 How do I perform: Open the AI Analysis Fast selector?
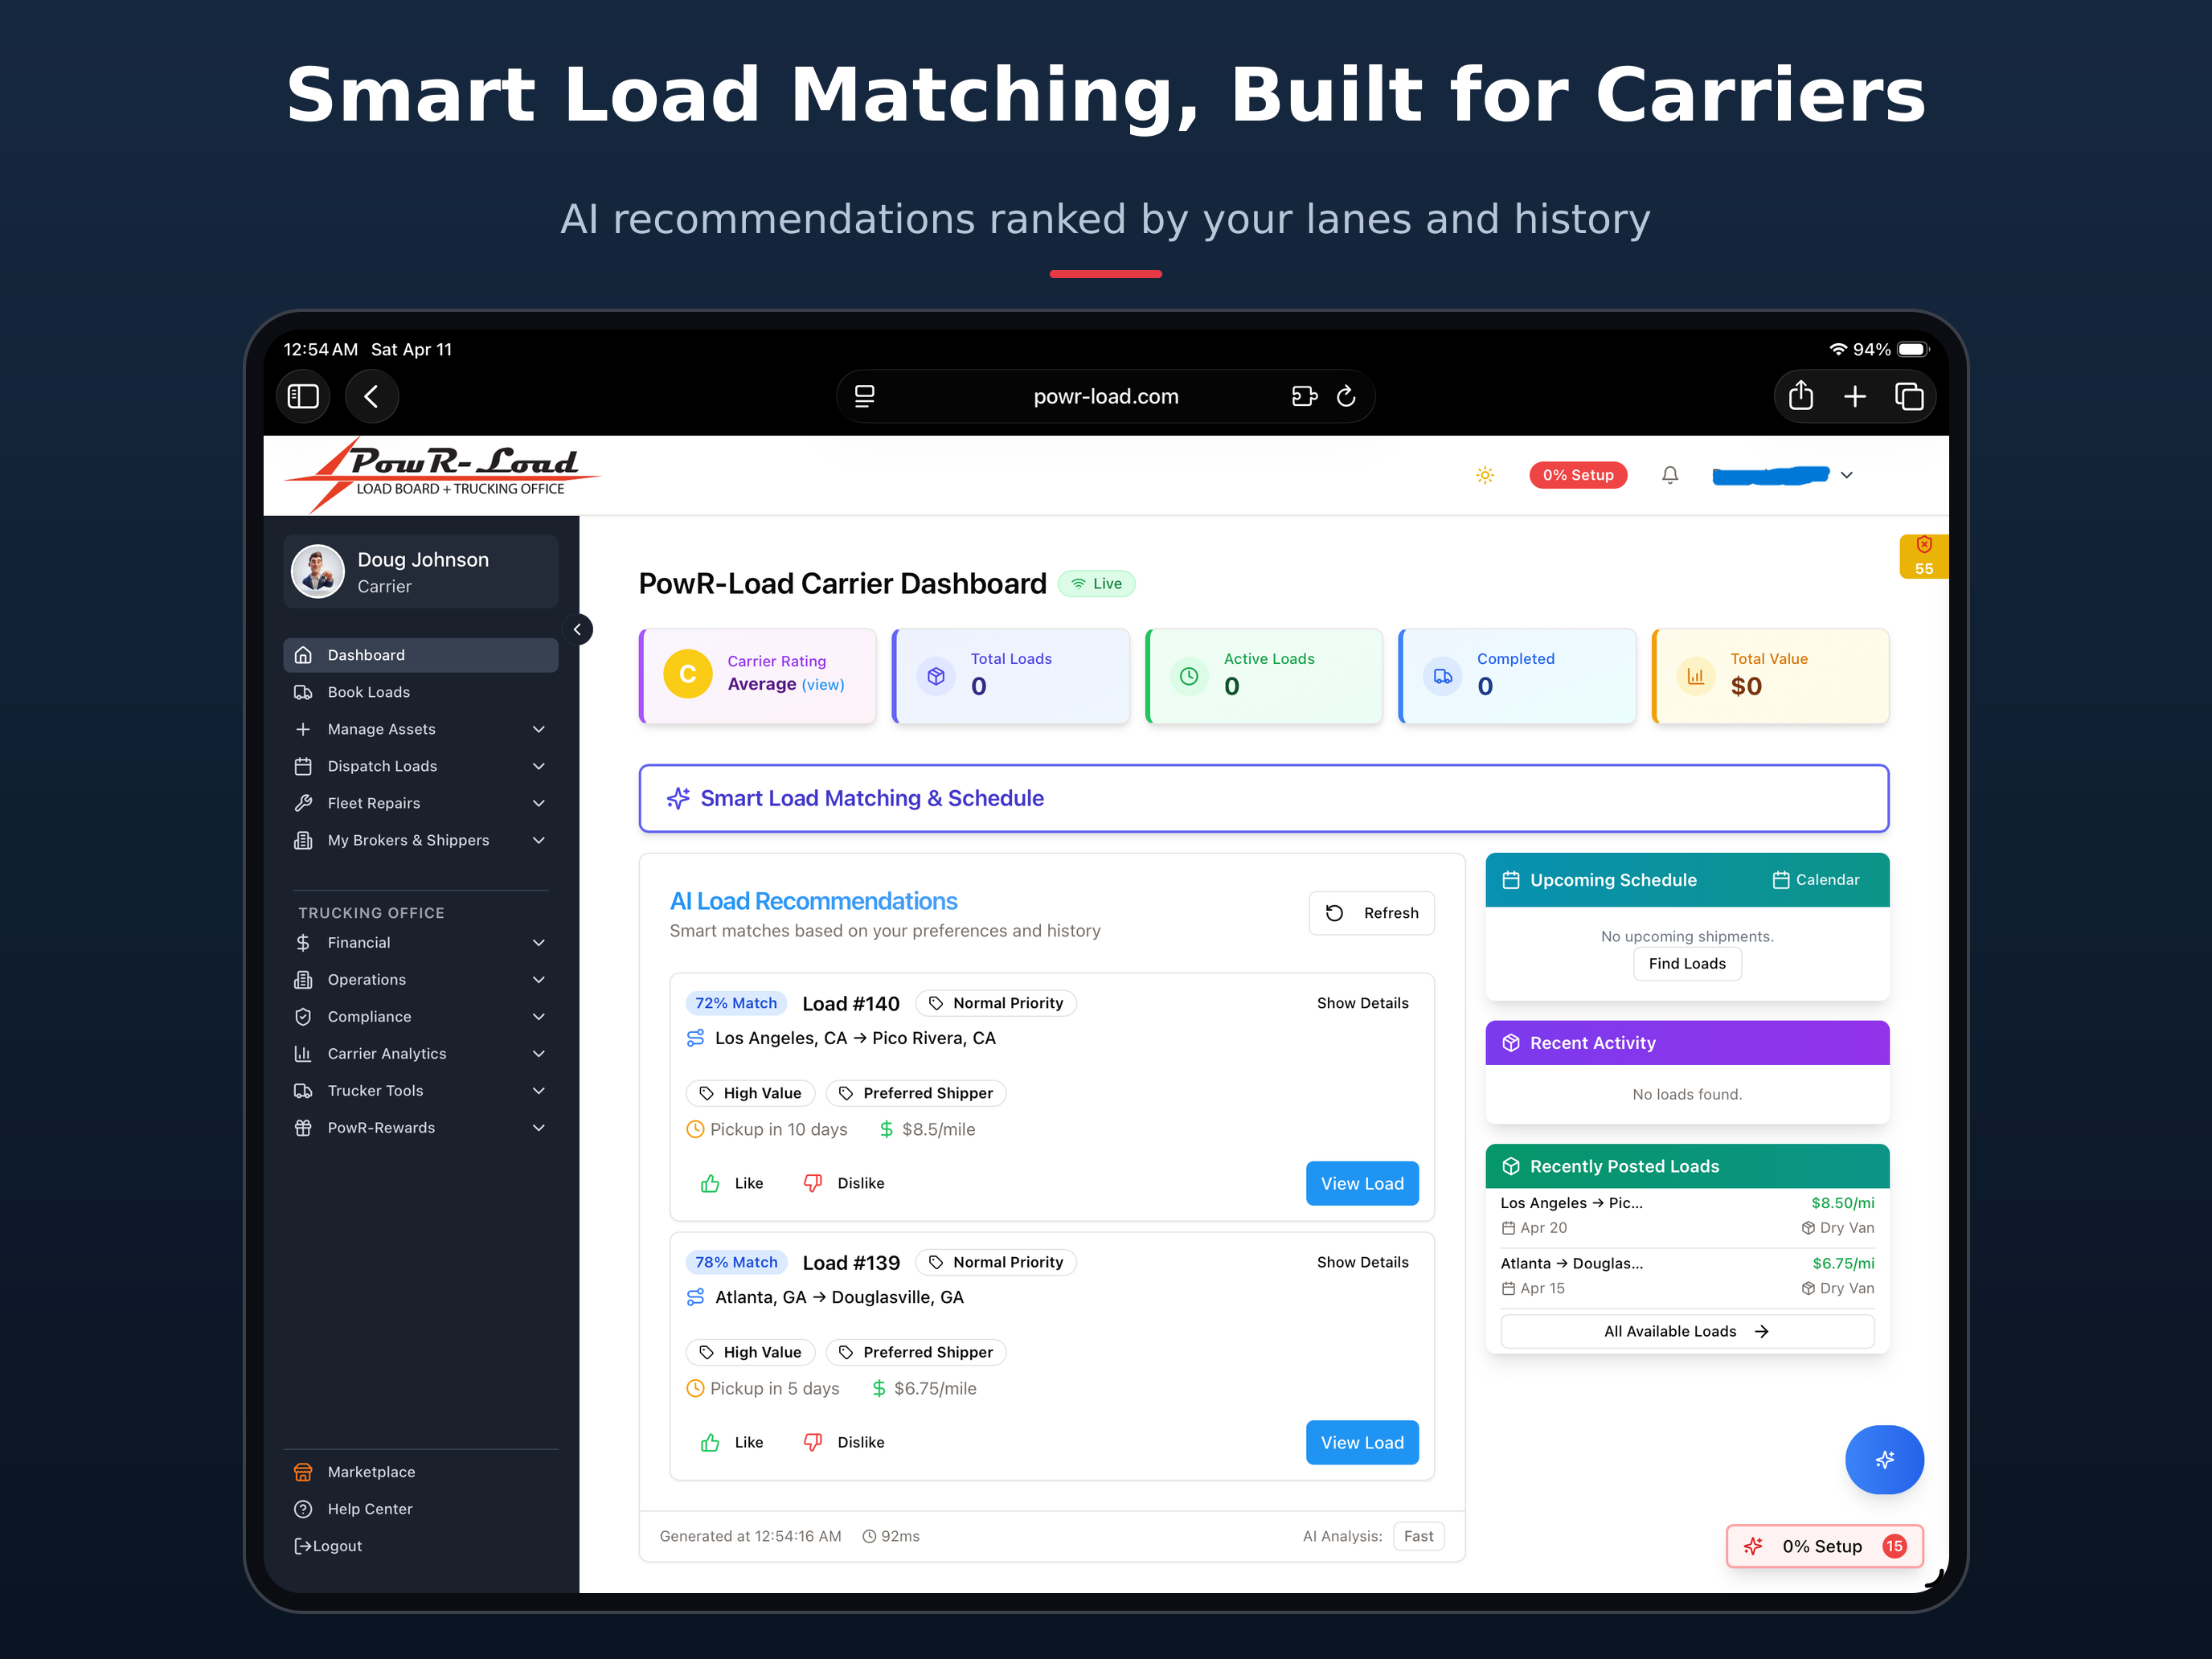[x=1418, y=1536]
